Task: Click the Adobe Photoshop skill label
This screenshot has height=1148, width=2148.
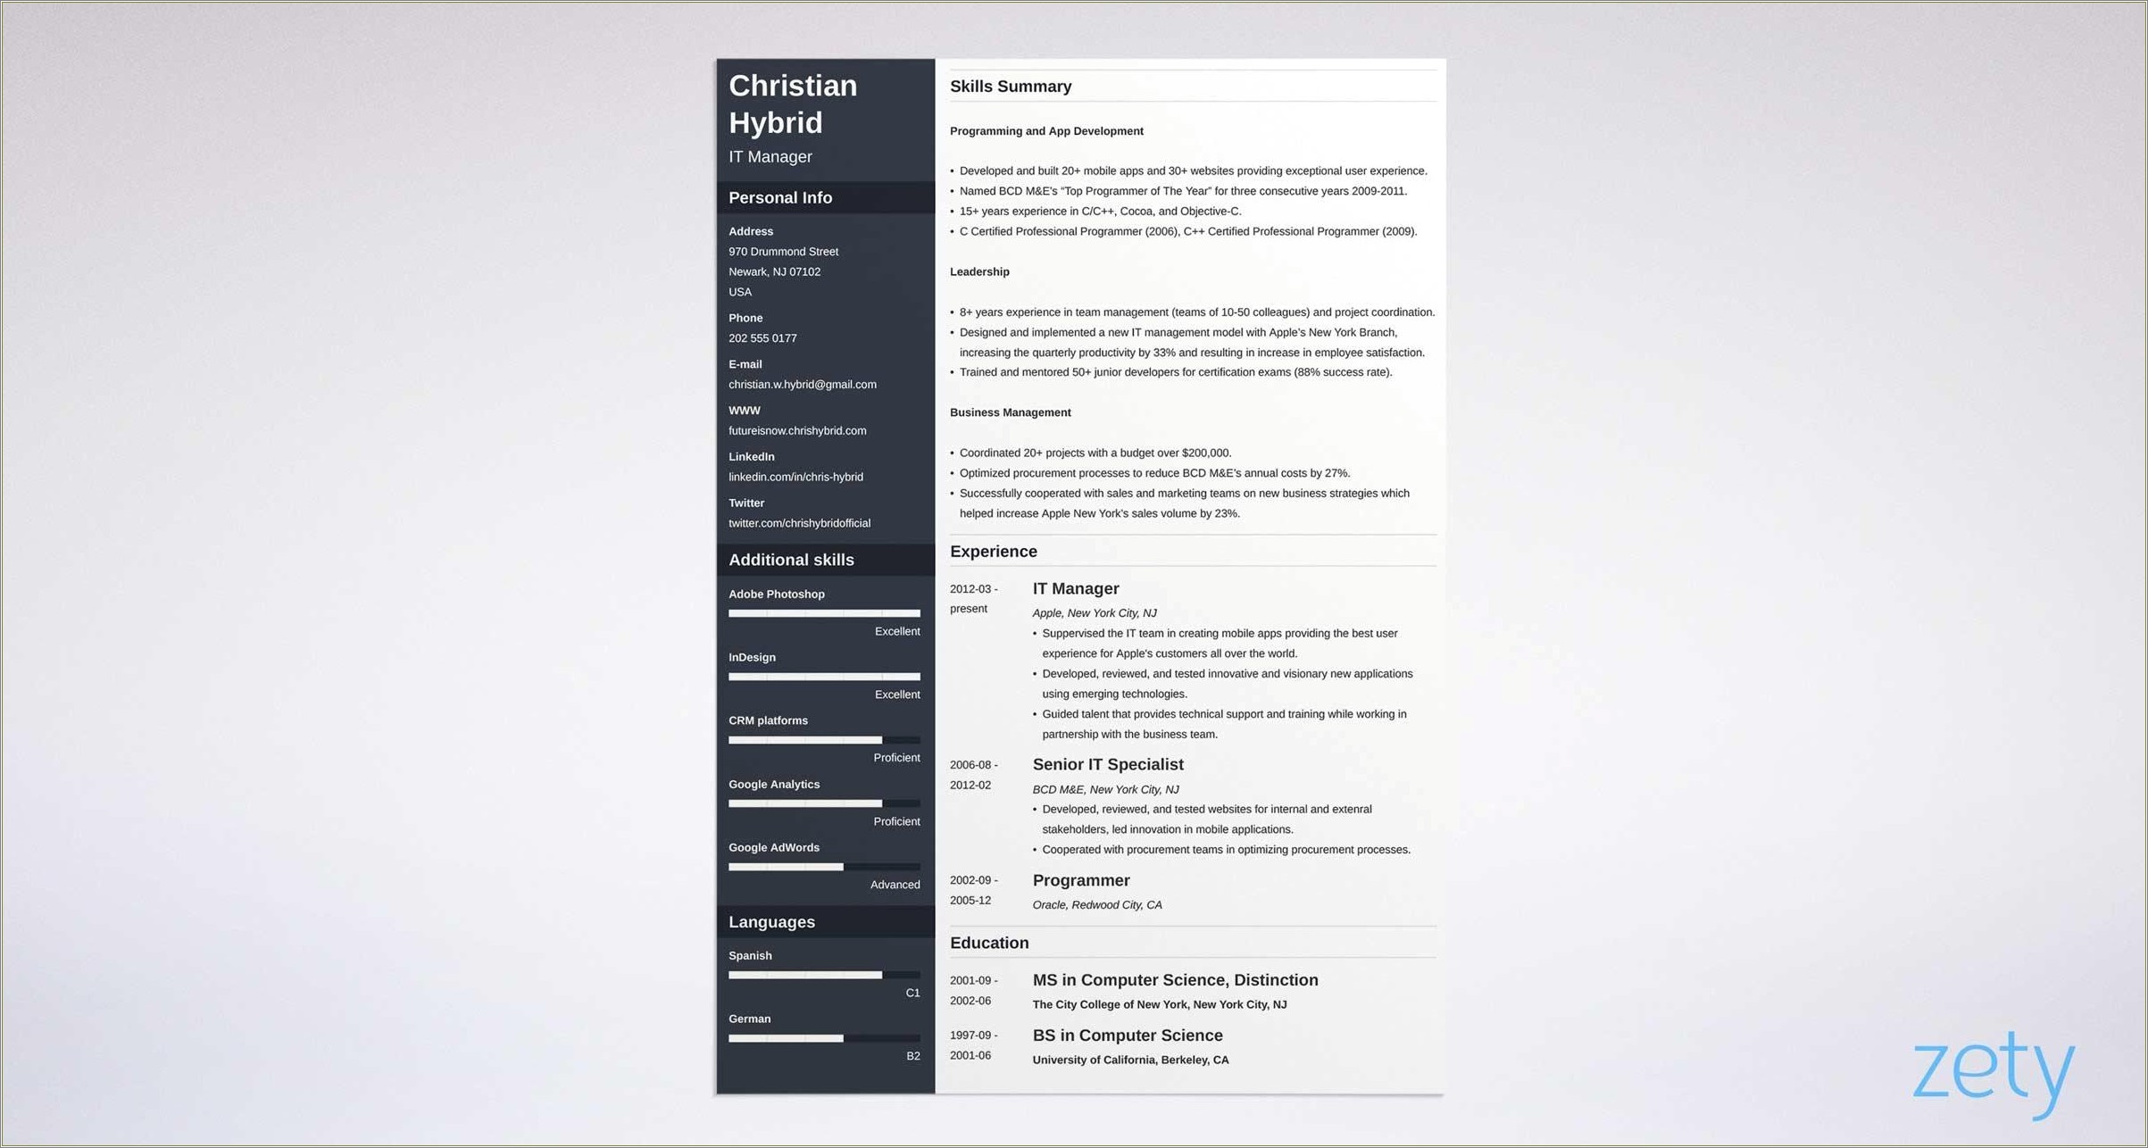Action: coord(776,594)
